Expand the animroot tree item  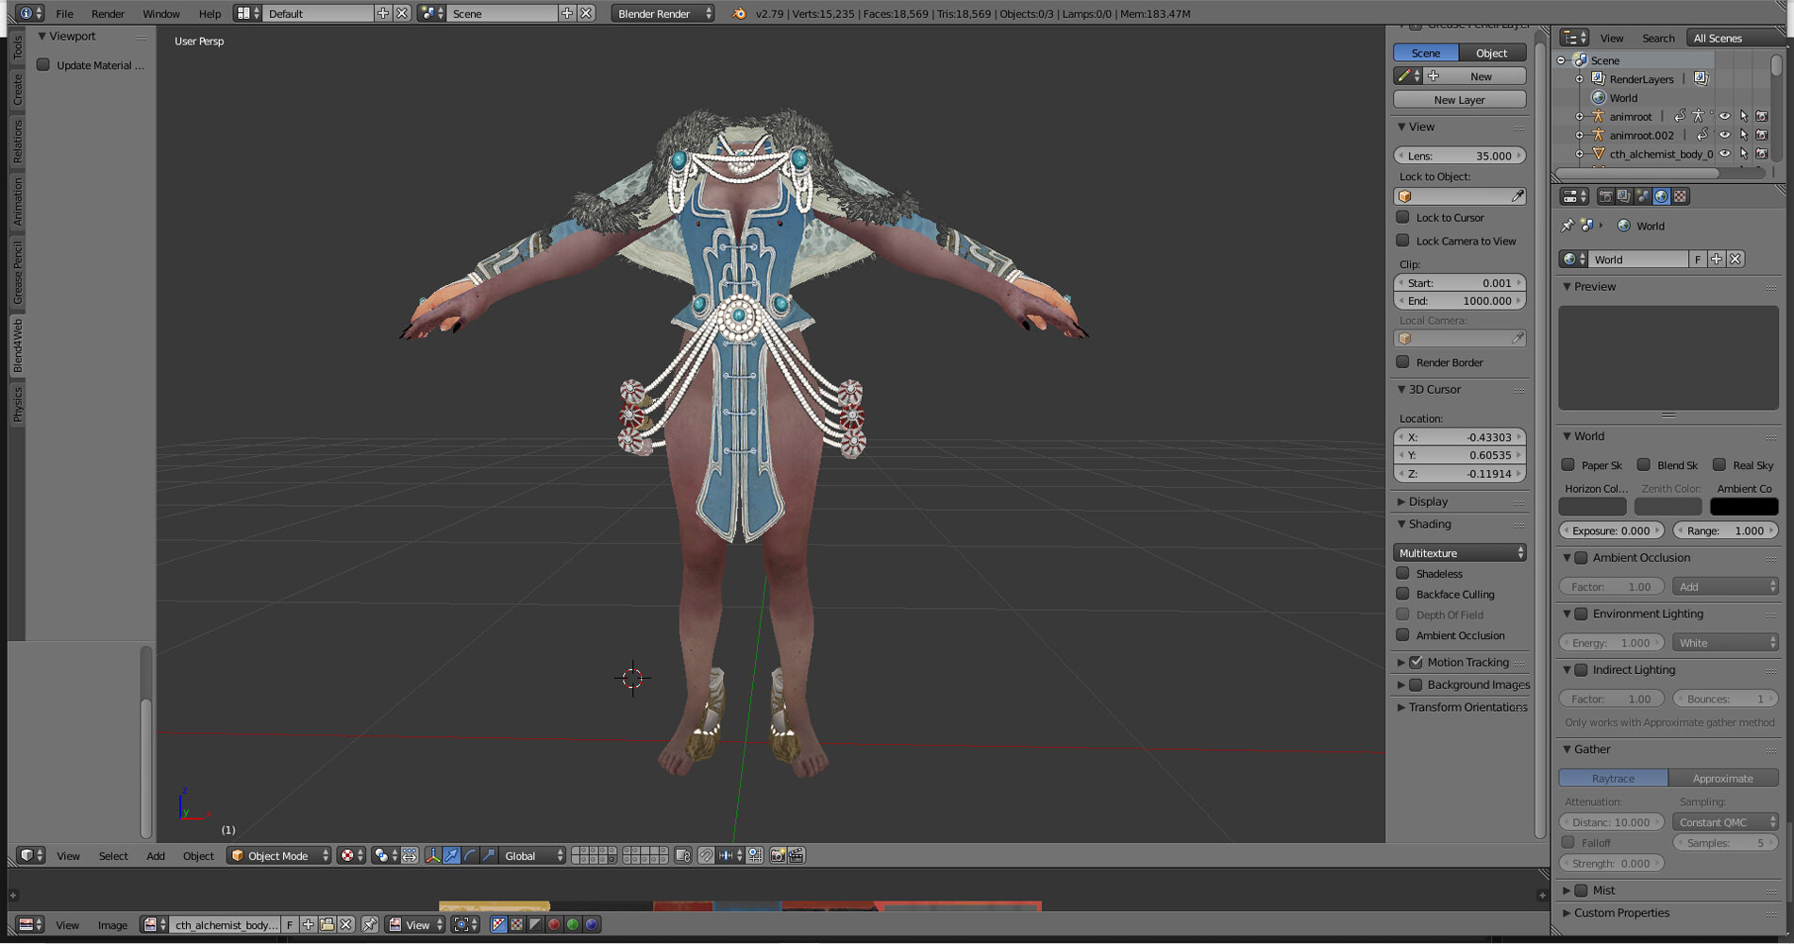pos(1580,116)
